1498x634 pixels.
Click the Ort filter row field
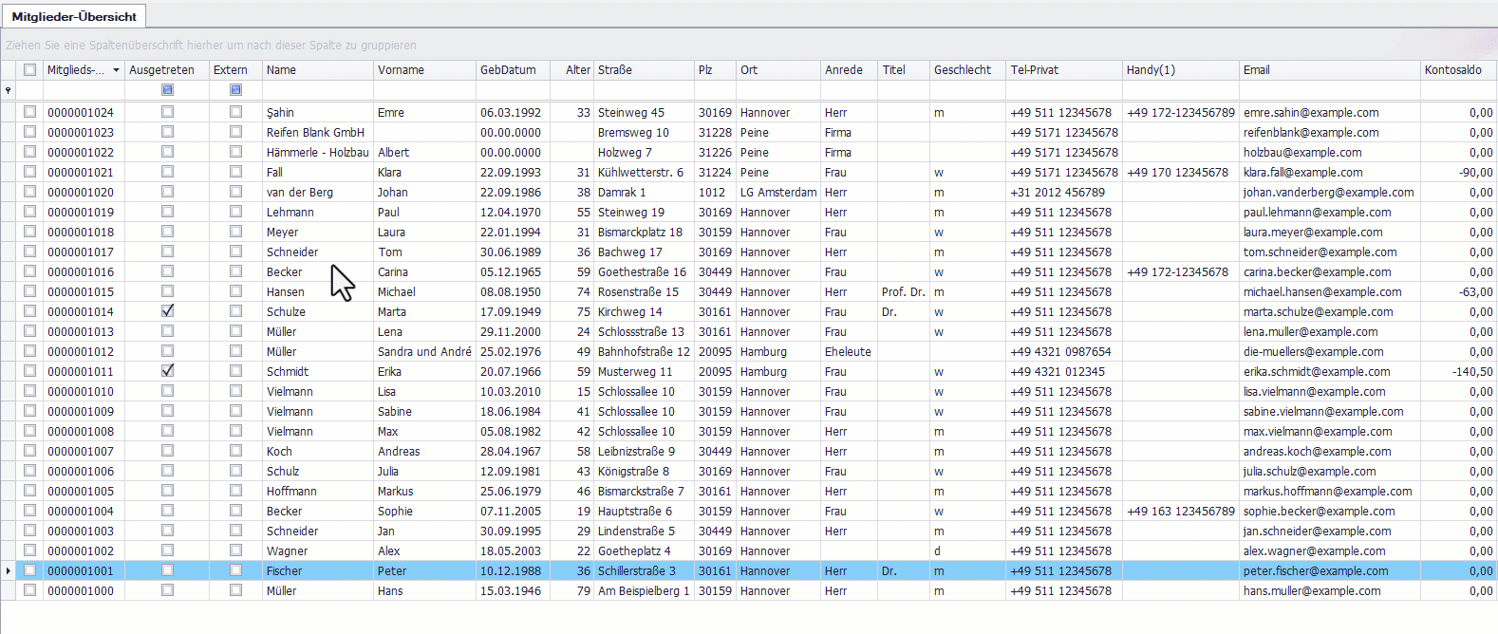pyautogui.click(x=777, y=90)
